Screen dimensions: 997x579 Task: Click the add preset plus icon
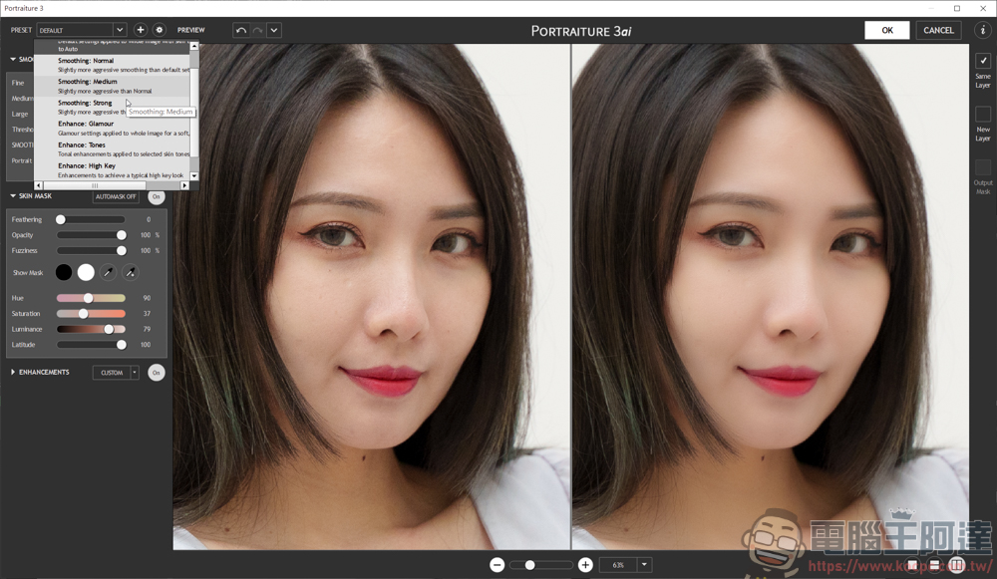(141, 31)
